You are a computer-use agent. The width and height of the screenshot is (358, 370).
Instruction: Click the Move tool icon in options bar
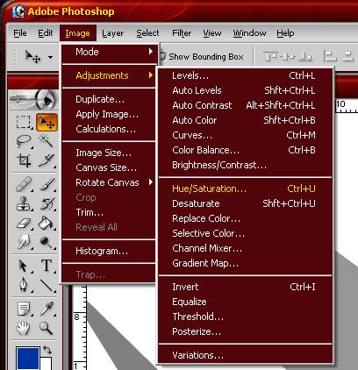click(x=32, y=56)
